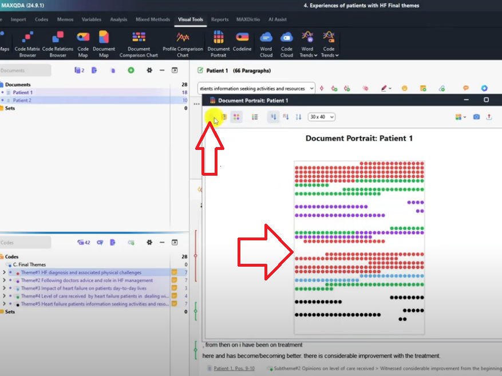Screen dimensions: 502x376
Task: Click the highlight color coding pen icon
Action: [384, 88]
